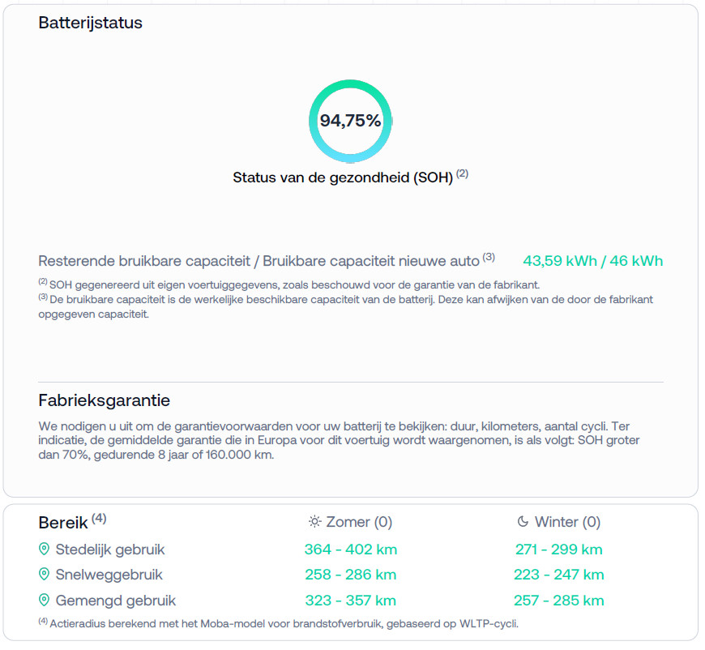Select the Gemengd gebruik row label
This screenshot has height=650, width=705.
pyautogui.click(x=115, y=601)
